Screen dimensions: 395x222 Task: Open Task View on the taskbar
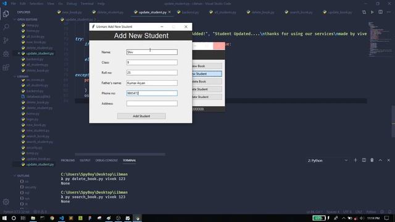coord(23,218)
